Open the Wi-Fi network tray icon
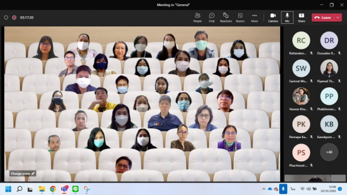347x195 pixels. click(303, 189)
